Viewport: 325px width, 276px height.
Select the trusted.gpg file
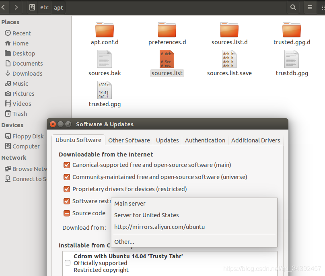tap(105, 95)
